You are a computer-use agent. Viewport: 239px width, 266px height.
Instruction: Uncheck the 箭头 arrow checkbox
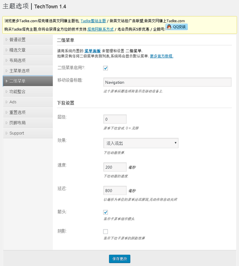click(106, 212)
